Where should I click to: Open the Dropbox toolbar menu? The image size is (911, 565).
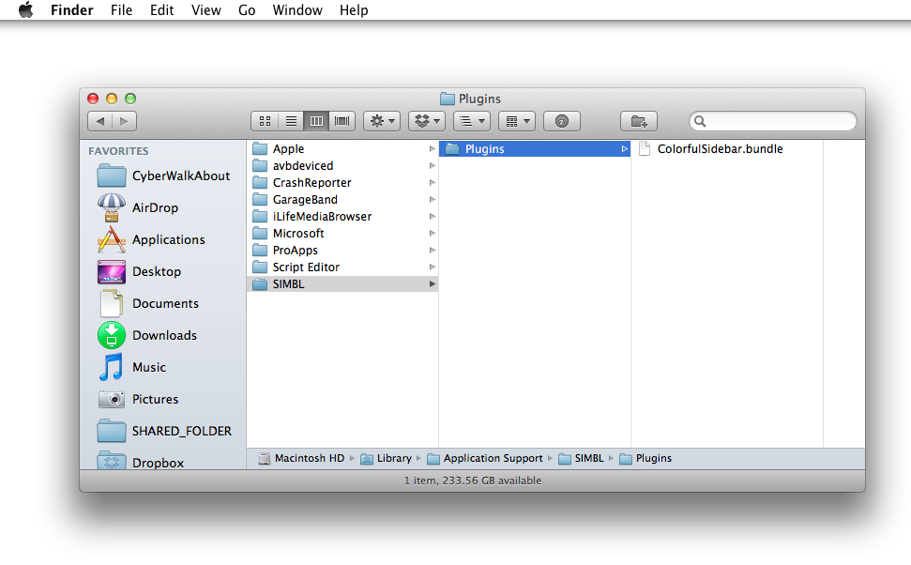427,121
